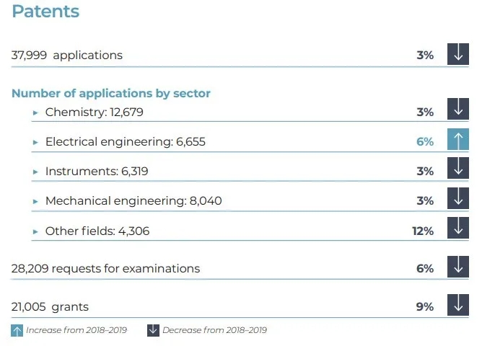Expand the Mechanical engineering bullet triangle
The height and width of the screenshot is (346, 495).
[35, 201]
